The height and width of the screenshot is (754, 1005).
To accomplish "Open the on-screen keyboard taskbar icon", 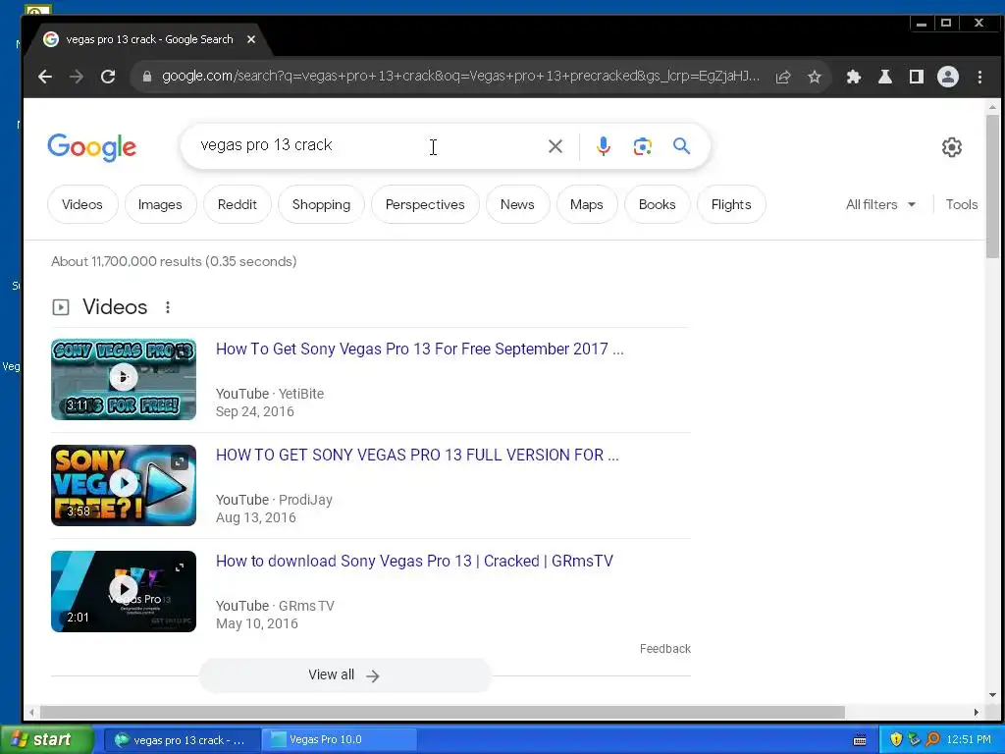I will pos(860,740).
